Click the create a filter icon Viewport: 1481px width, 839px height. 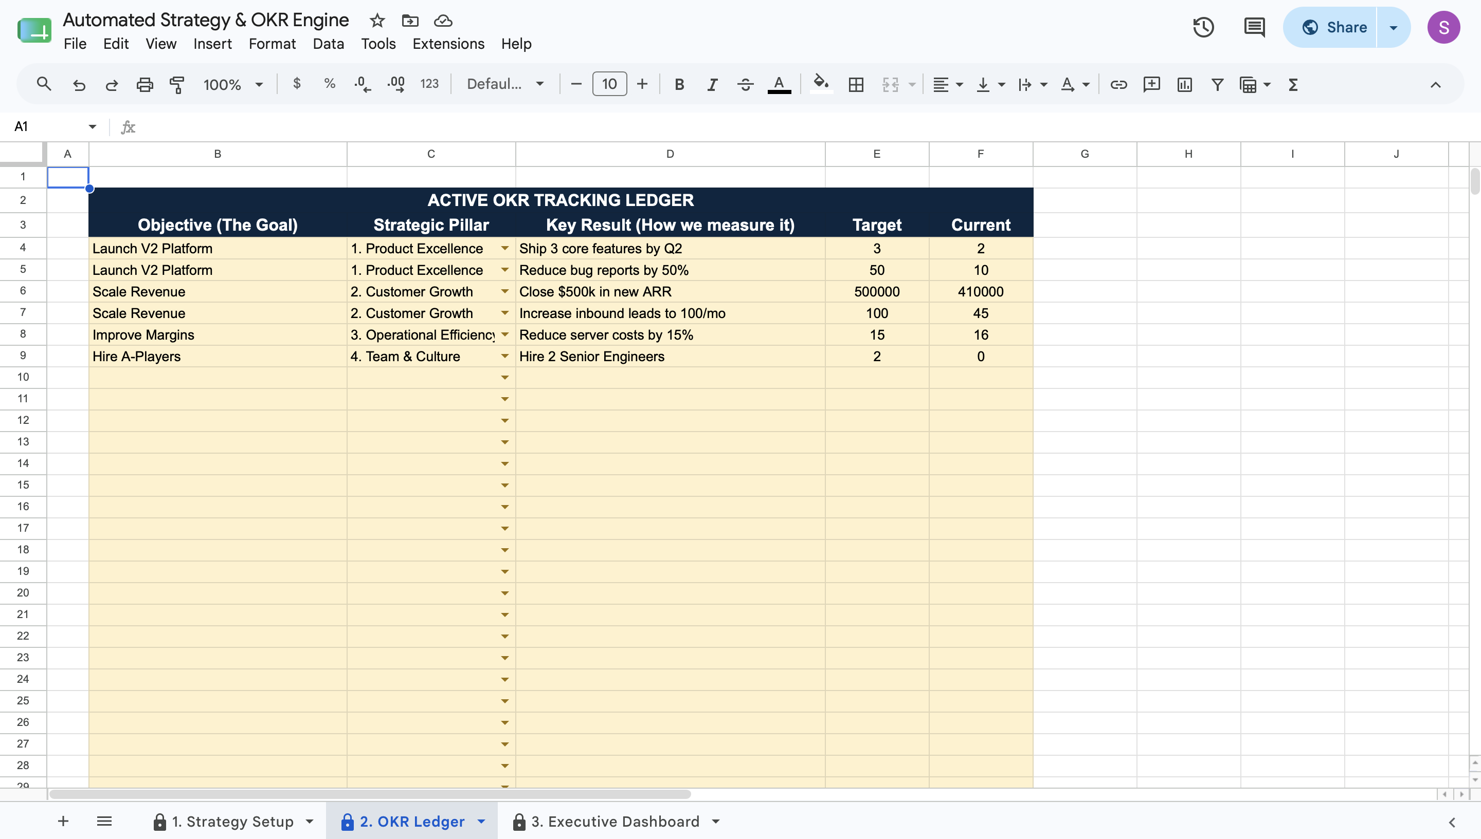1217,85
